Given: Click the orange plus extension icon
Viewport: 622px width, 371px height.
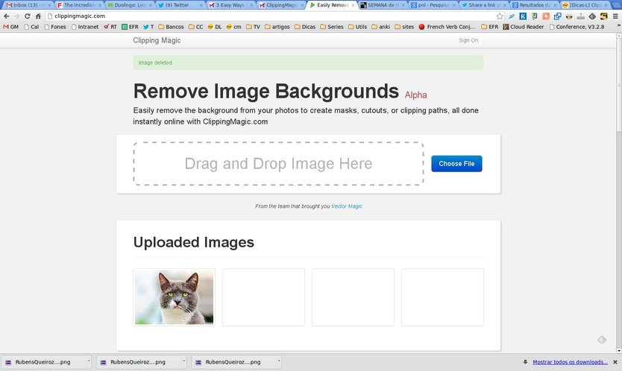Looking at the screenshot, I should (546, 16).
